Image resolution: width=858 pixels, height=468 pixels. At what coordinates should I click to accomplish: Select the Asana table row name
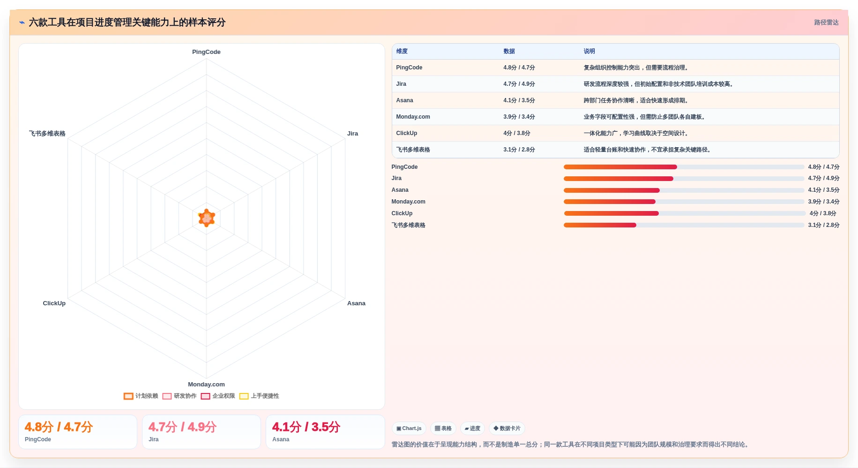pyautogui.click(x=404, y=100)
